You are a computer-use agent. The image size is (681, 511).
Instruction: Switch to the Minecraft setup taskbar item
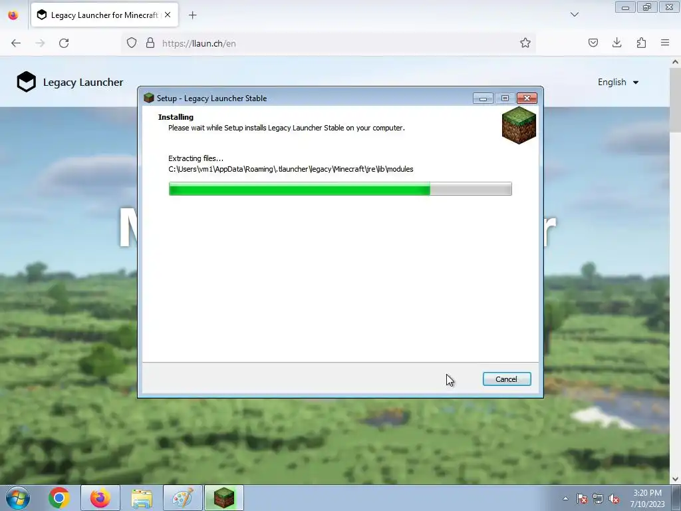click(x=224, y=498)
